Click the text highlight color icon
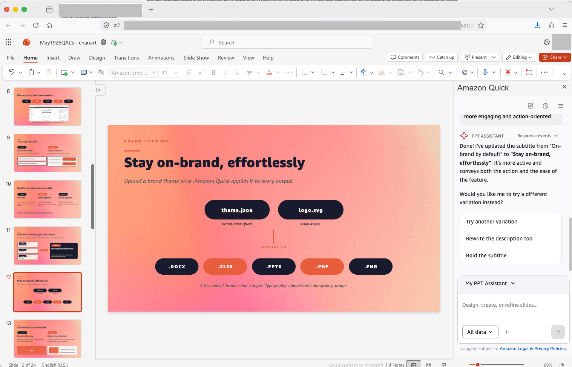Viewport: 572px width, 367px height. coord(249,72)
